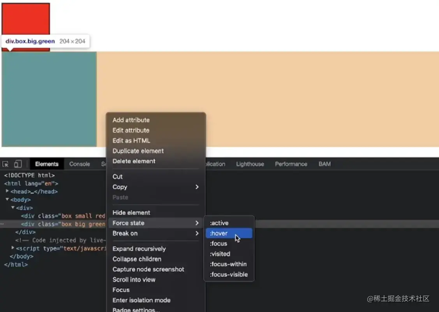Open the Elements tab
The height and width of the screenshot is (312, 439).
coord(47,164)
